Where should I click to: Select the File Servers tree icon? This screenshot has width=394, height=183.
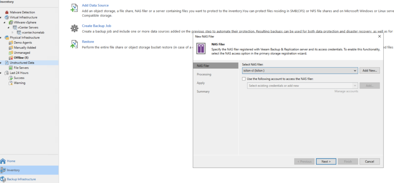pyautogui.click(x=11, y=68)
